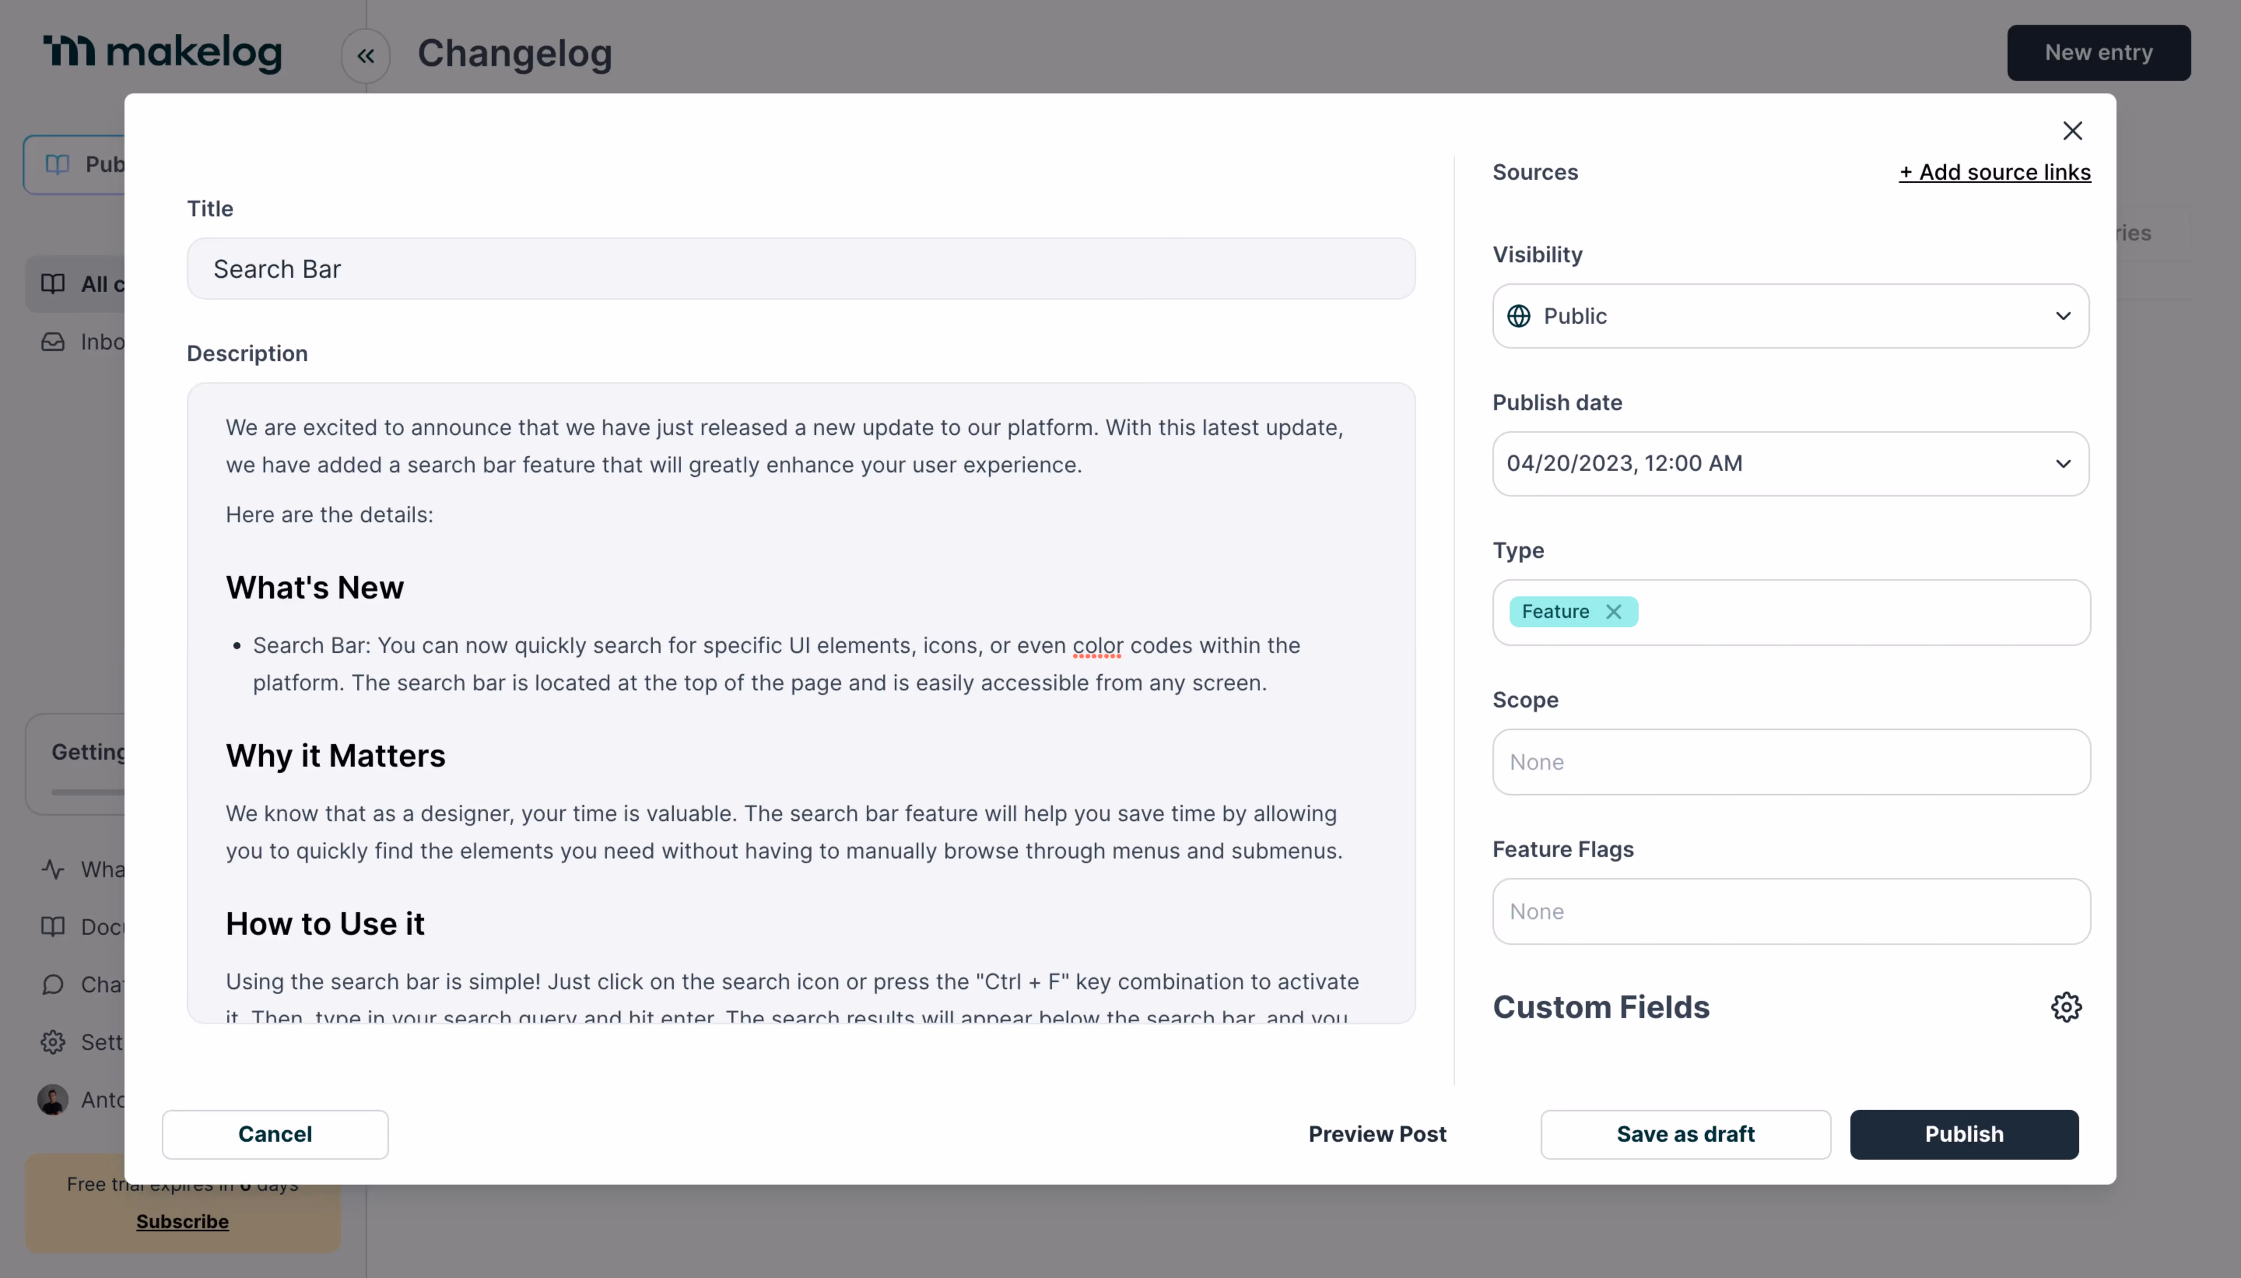
Task: Click the What's new activity icon
Action: (x=53, y=869)
